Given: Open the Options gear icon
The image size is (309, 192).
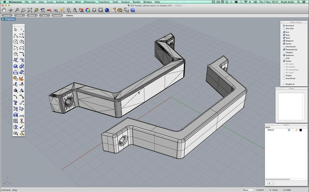Looking at the screenshot, I should coord(120,10).
